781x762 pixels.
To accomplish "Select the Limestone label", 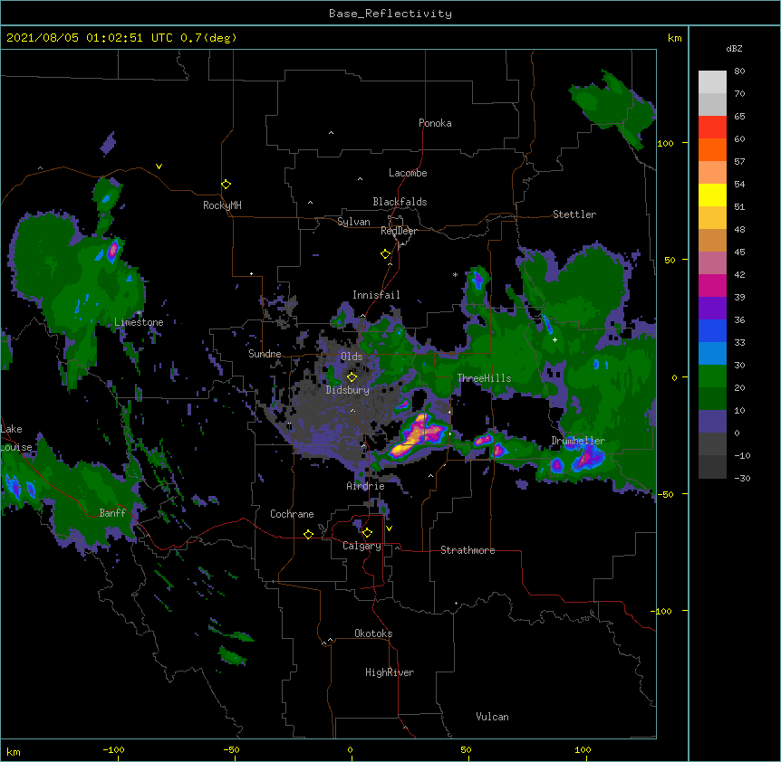I will click(x=139, y=322).
